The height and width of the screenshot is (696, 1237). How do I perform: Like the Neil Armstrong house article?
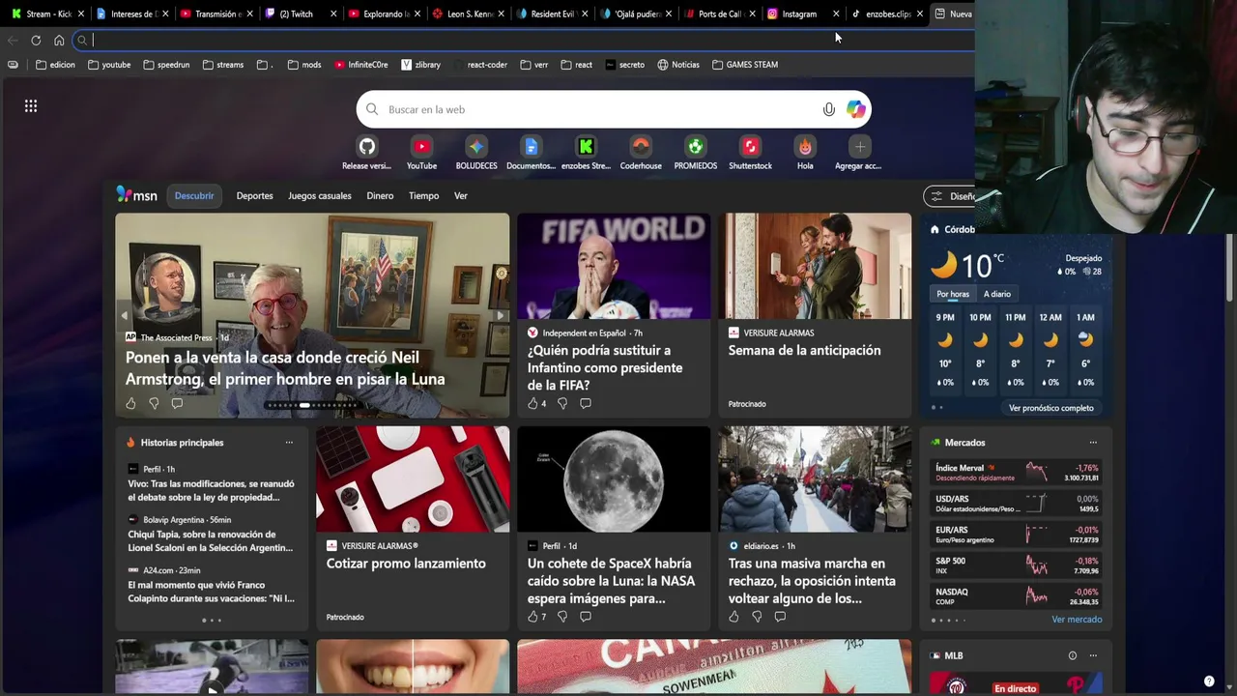(130, 403)
